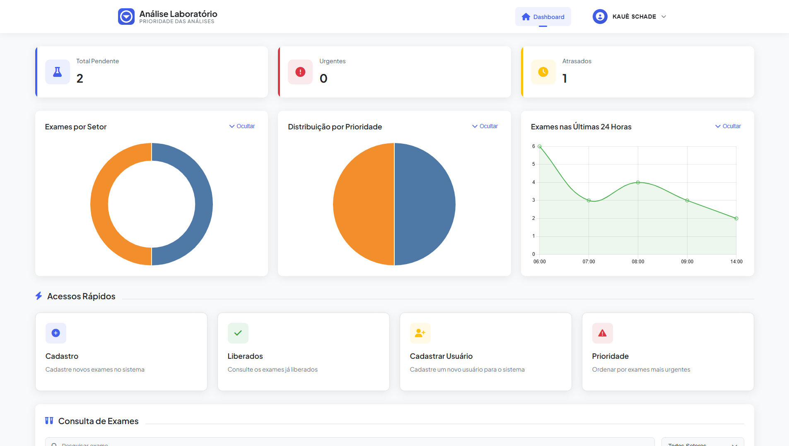This screenshot has width=789, height=446.
Task: Click the green checkmark Liberados icon
Action: pyautogui.click(x=238, y=333)
